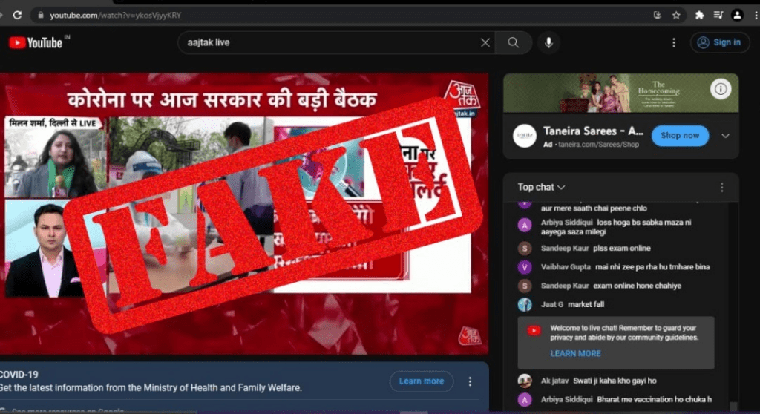
Task: Go to YouTube home via the logo
Action: (36, 42)
